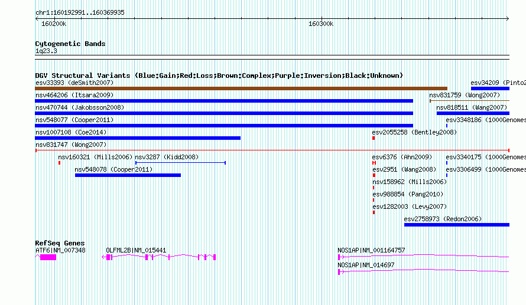Open the nsv1007108 (Coe2014) label
This screenshot has width=526, height=305.
(x=71, y=132)
